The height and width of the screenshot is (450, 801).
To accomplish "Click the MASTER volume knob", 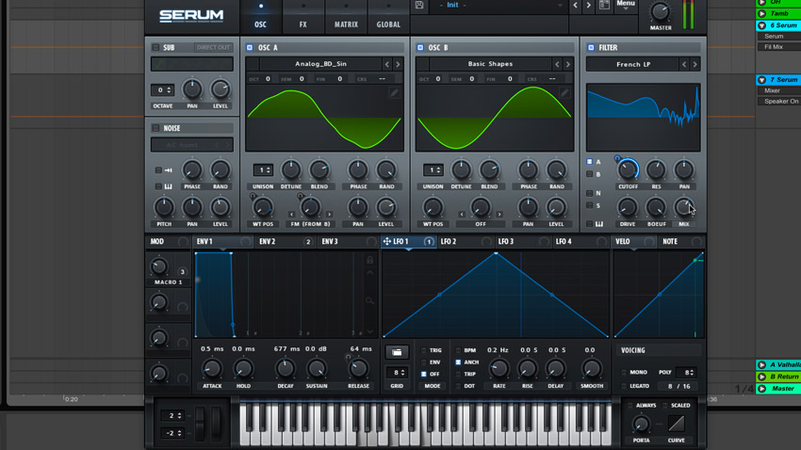I will [x=660, y=11].
